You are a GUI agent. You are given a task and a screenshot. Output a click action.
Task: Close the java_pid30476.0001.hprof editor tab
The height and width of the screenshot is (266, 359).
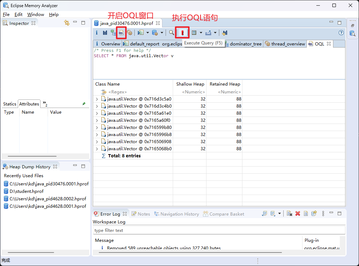tap(158, 23)
